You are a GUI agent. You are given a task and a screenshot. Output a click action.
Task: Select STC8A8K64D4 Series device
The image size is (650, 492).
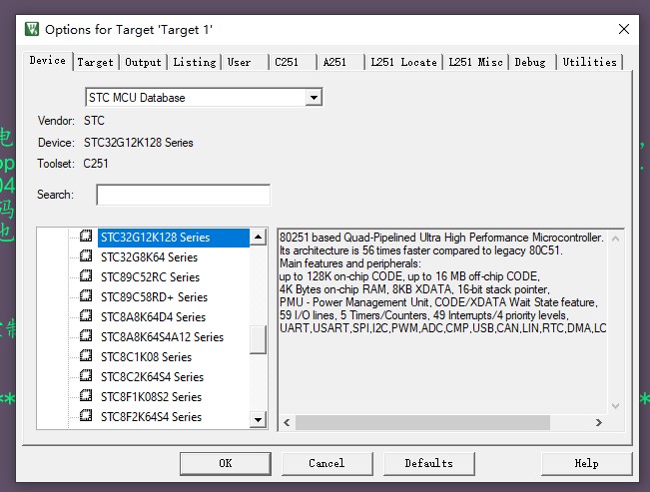coord(153,317)
